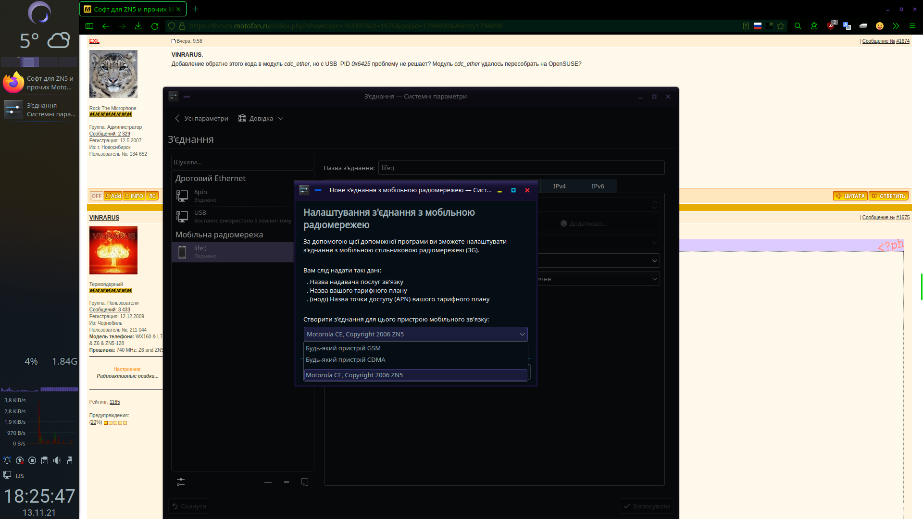Click the weather cloud widget
This screenshot has width=923, height=519.
click(x=59, y=40)
